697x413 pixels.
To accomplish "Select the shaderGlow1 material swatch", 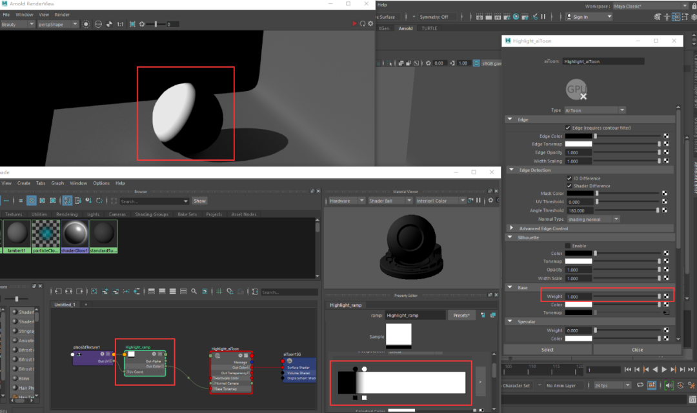I will pos(76,234).
